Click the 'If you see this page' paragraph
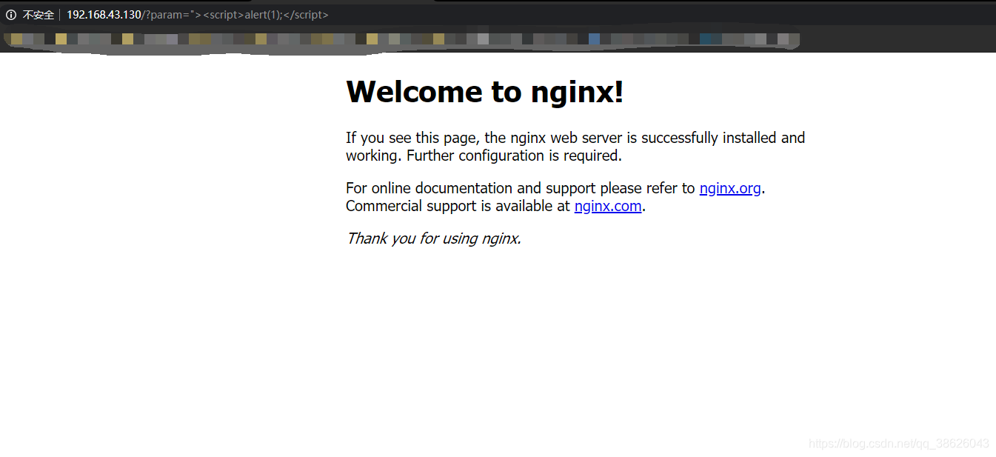This screenshot has height=457, width=996. (x=575, y=147)
